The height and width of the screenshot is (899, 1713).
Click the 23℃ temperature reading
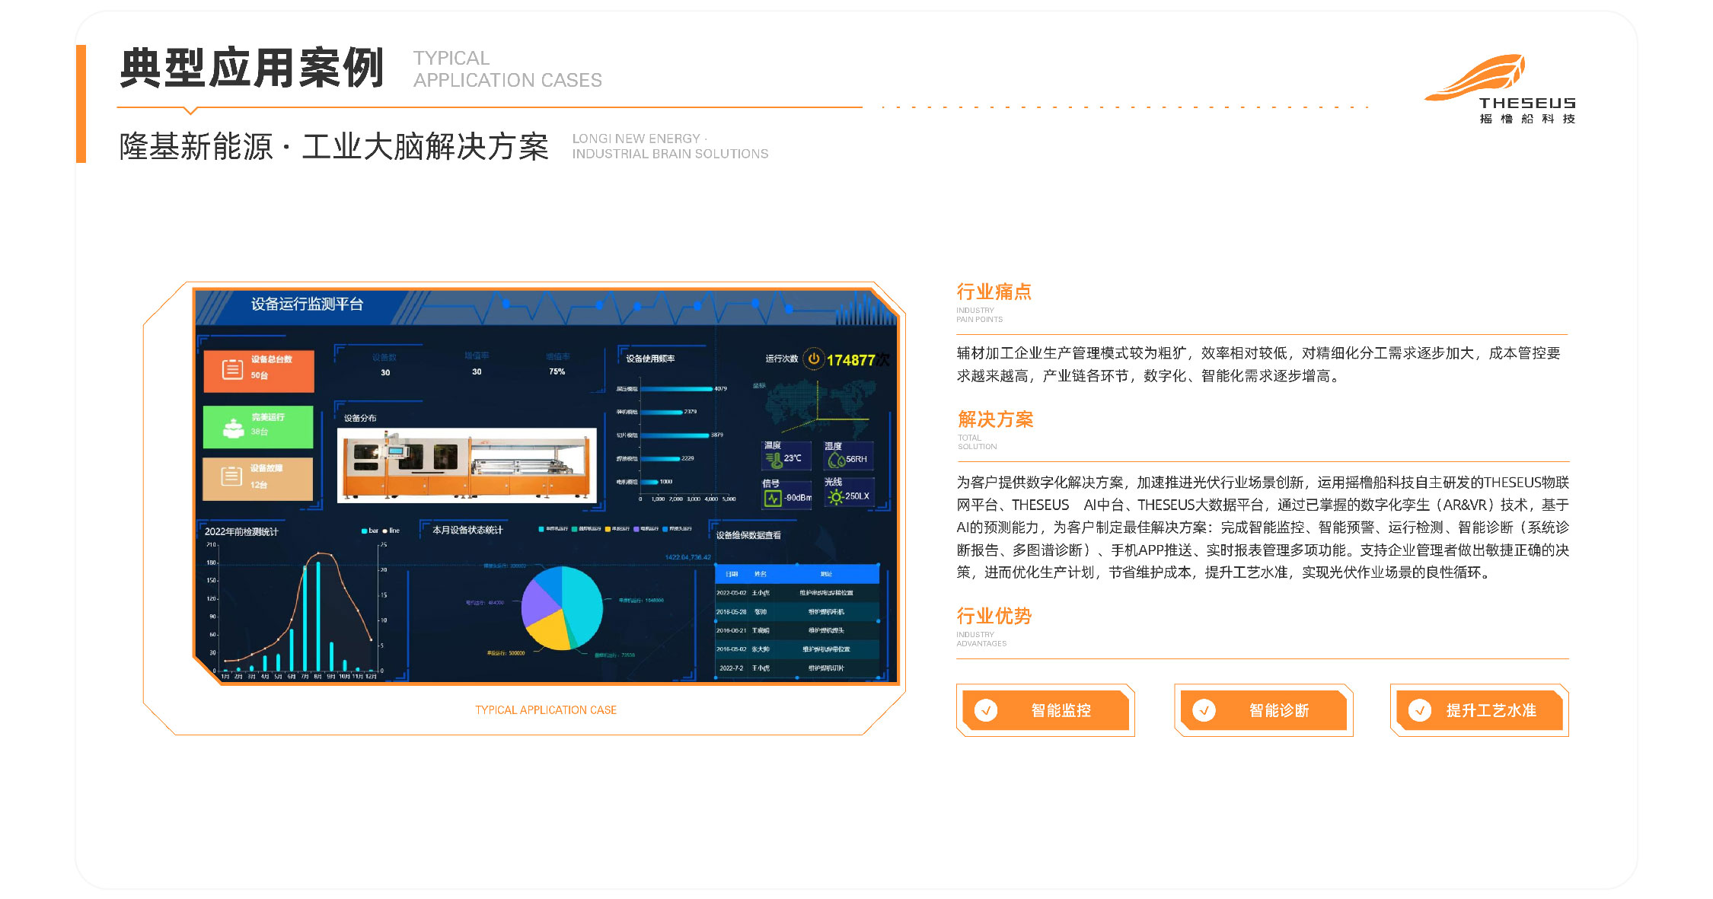793,458
